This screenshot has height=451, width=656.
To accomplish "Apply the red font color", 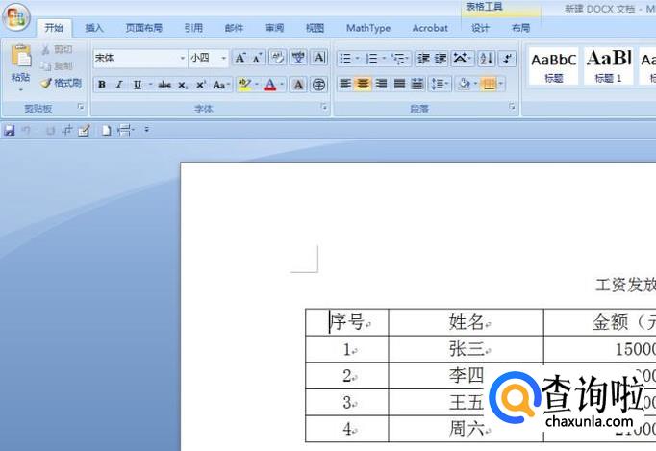I will 270,85.
